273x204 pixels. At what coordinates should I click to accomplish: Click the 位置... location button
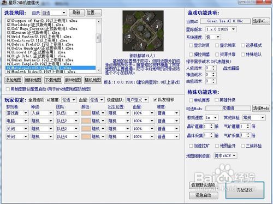[x=93, y=13]
